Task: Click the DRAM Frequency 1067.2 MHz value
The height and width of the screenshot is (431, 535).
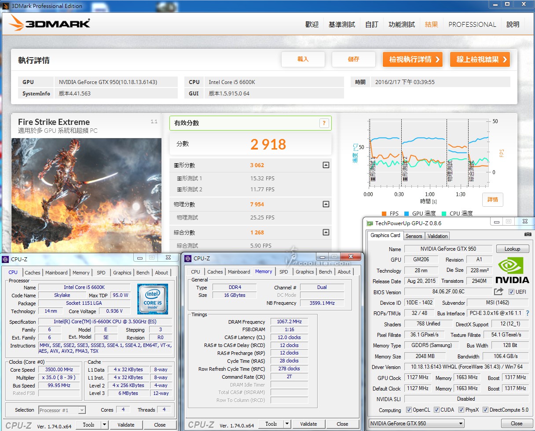Action: coord(289,322)
